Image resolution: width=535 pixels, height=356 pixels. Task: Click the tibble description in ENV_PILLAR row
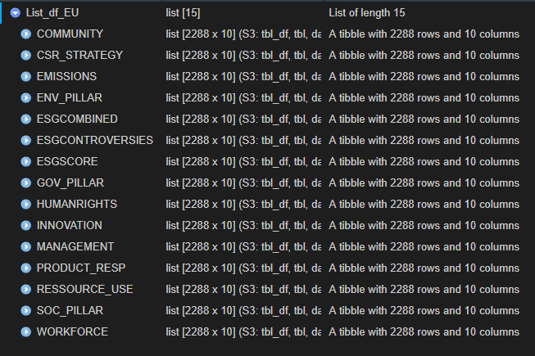424,97
